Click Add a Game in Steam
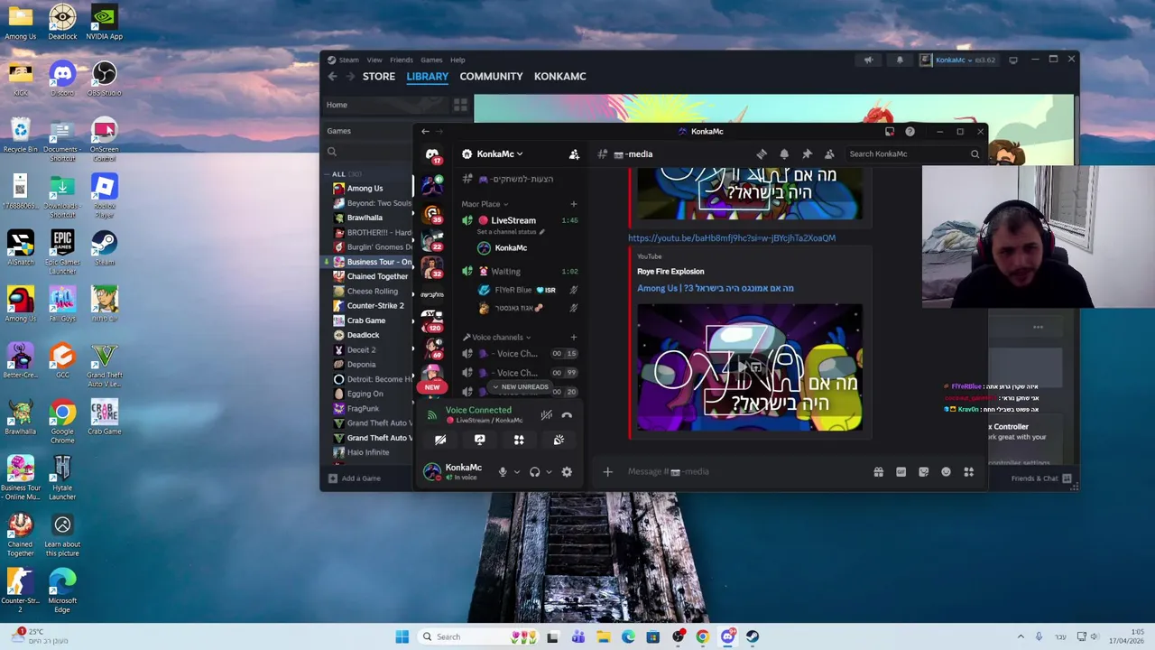Image resolution: width=1155 pixels, height=650 pixels. tap(354, 478)
